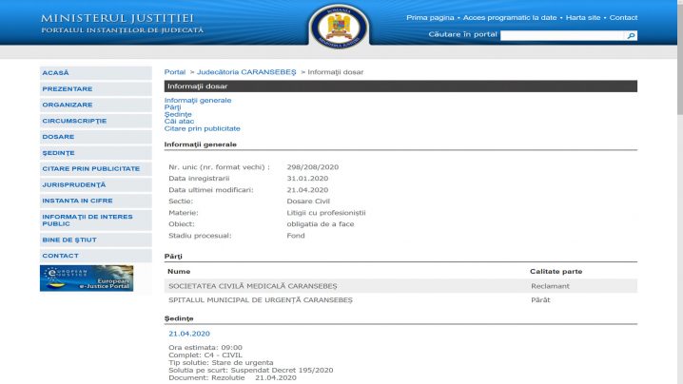Open PREZENTARE sidebar item
The image size is (683, 384).
click(96, 88)
